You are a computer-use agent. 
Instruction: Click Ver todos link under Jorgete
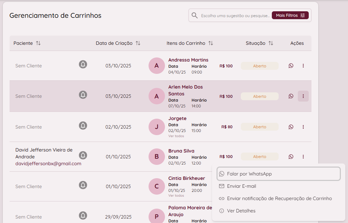click(176, 136)
